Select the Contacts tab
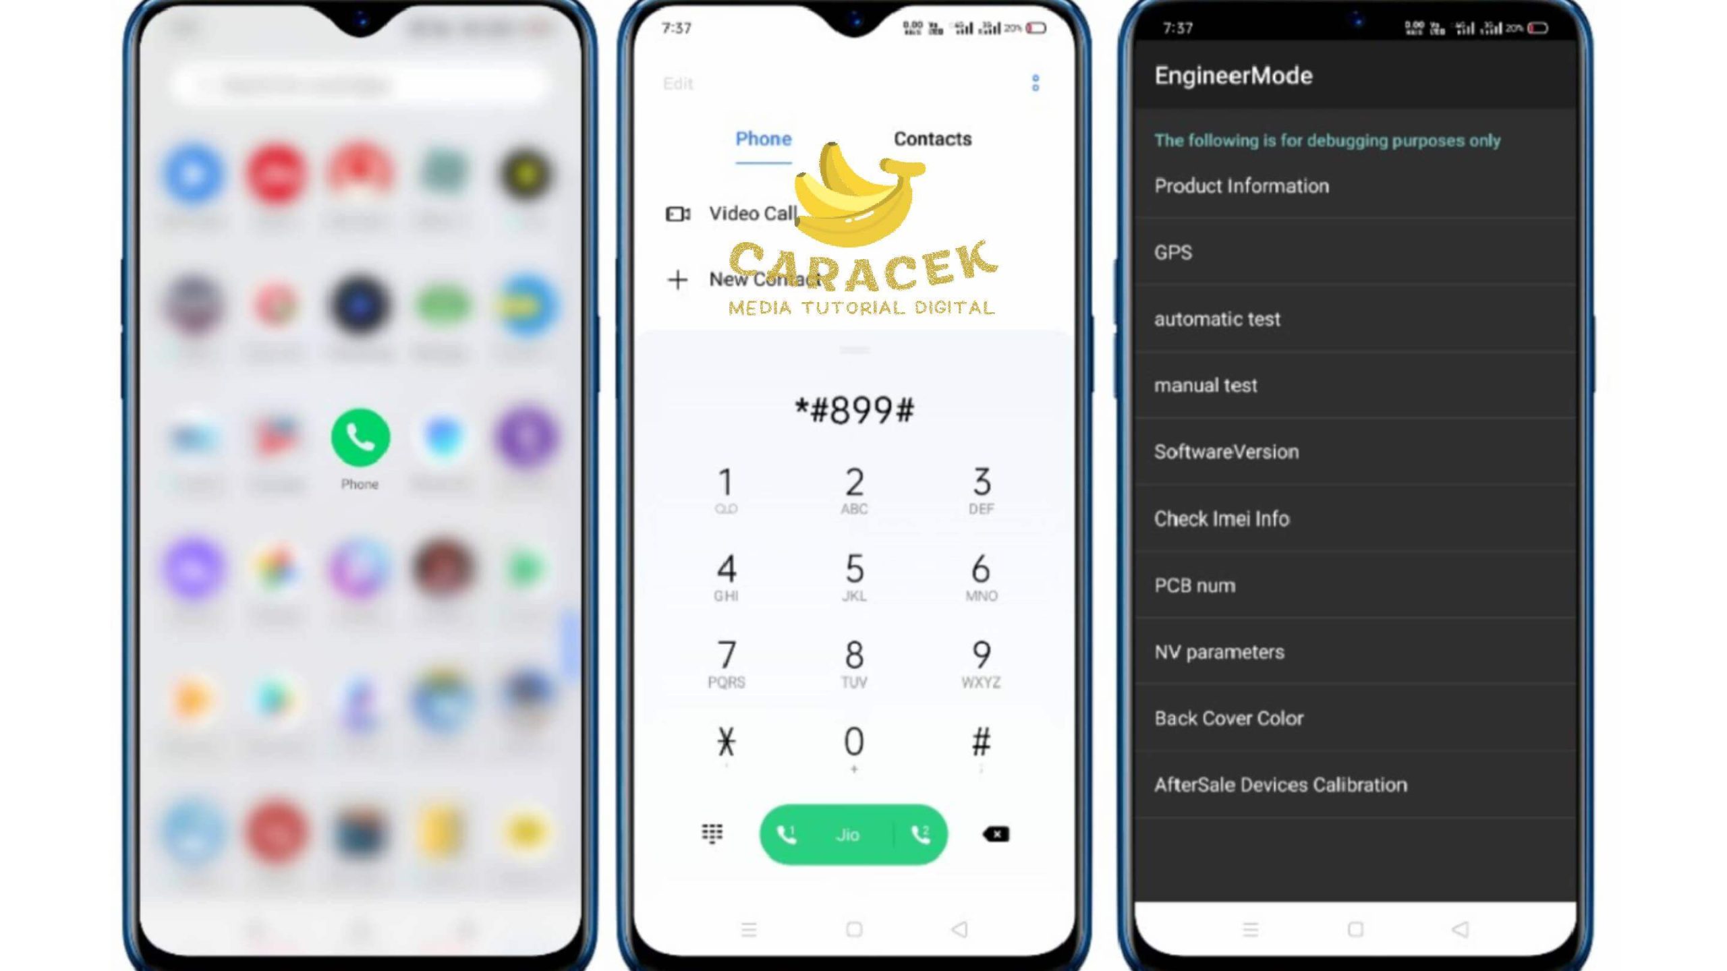1727x971 pixels. (x=934, y=139)
